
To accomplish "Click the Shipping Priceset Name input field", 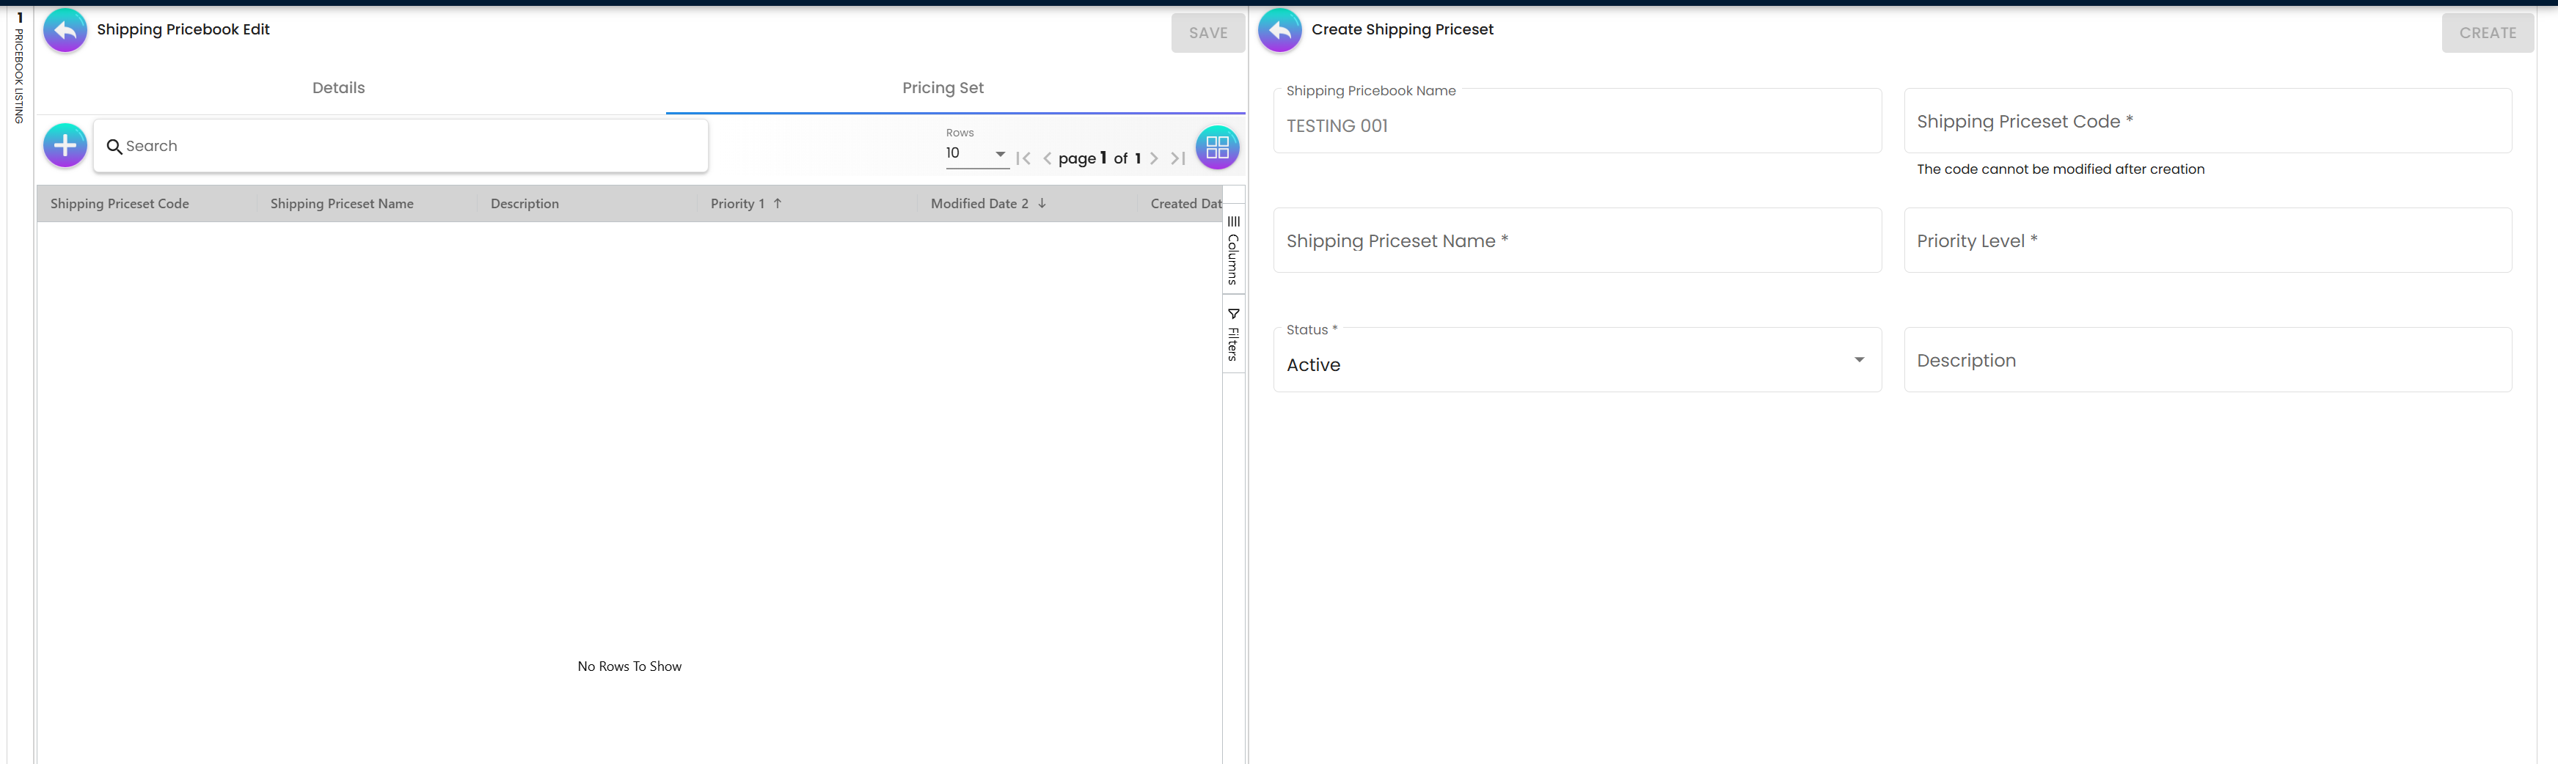I will click(1577, 240).
